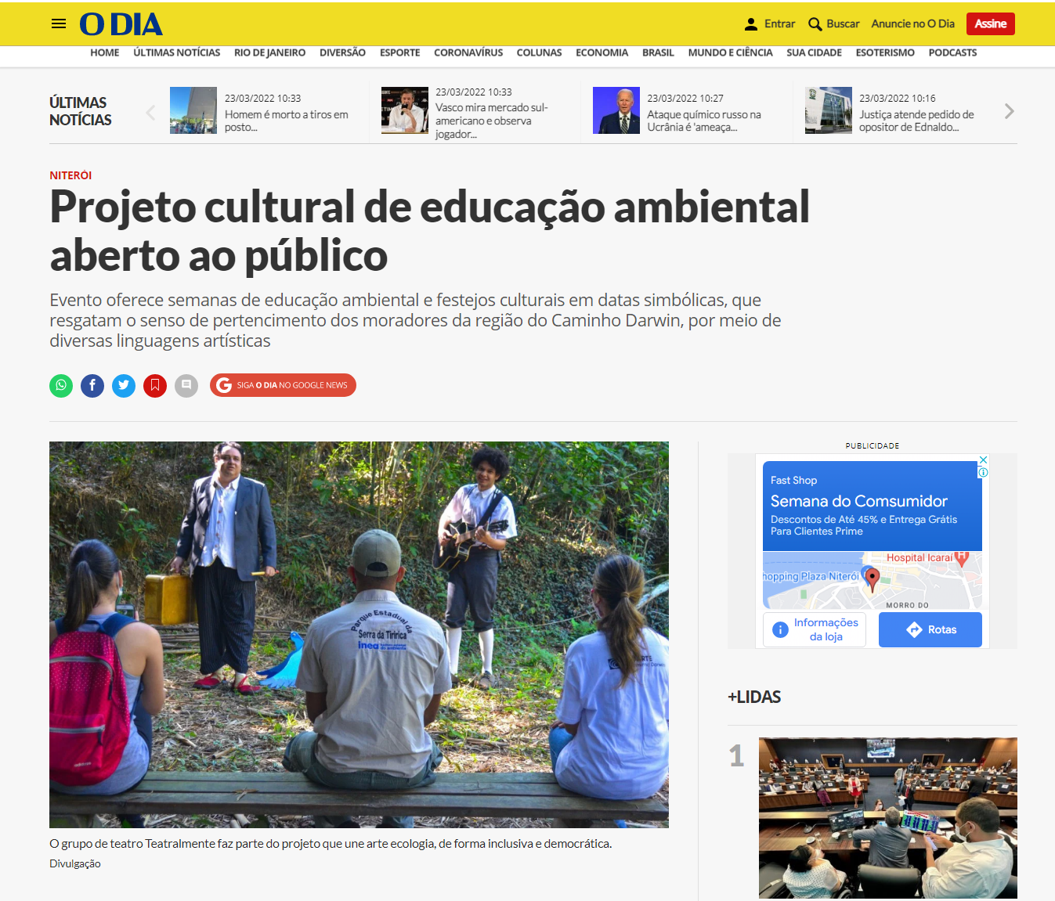1055x901 pixels.
Task: Open comments via gray speech icon
Action: click(186, 385)
